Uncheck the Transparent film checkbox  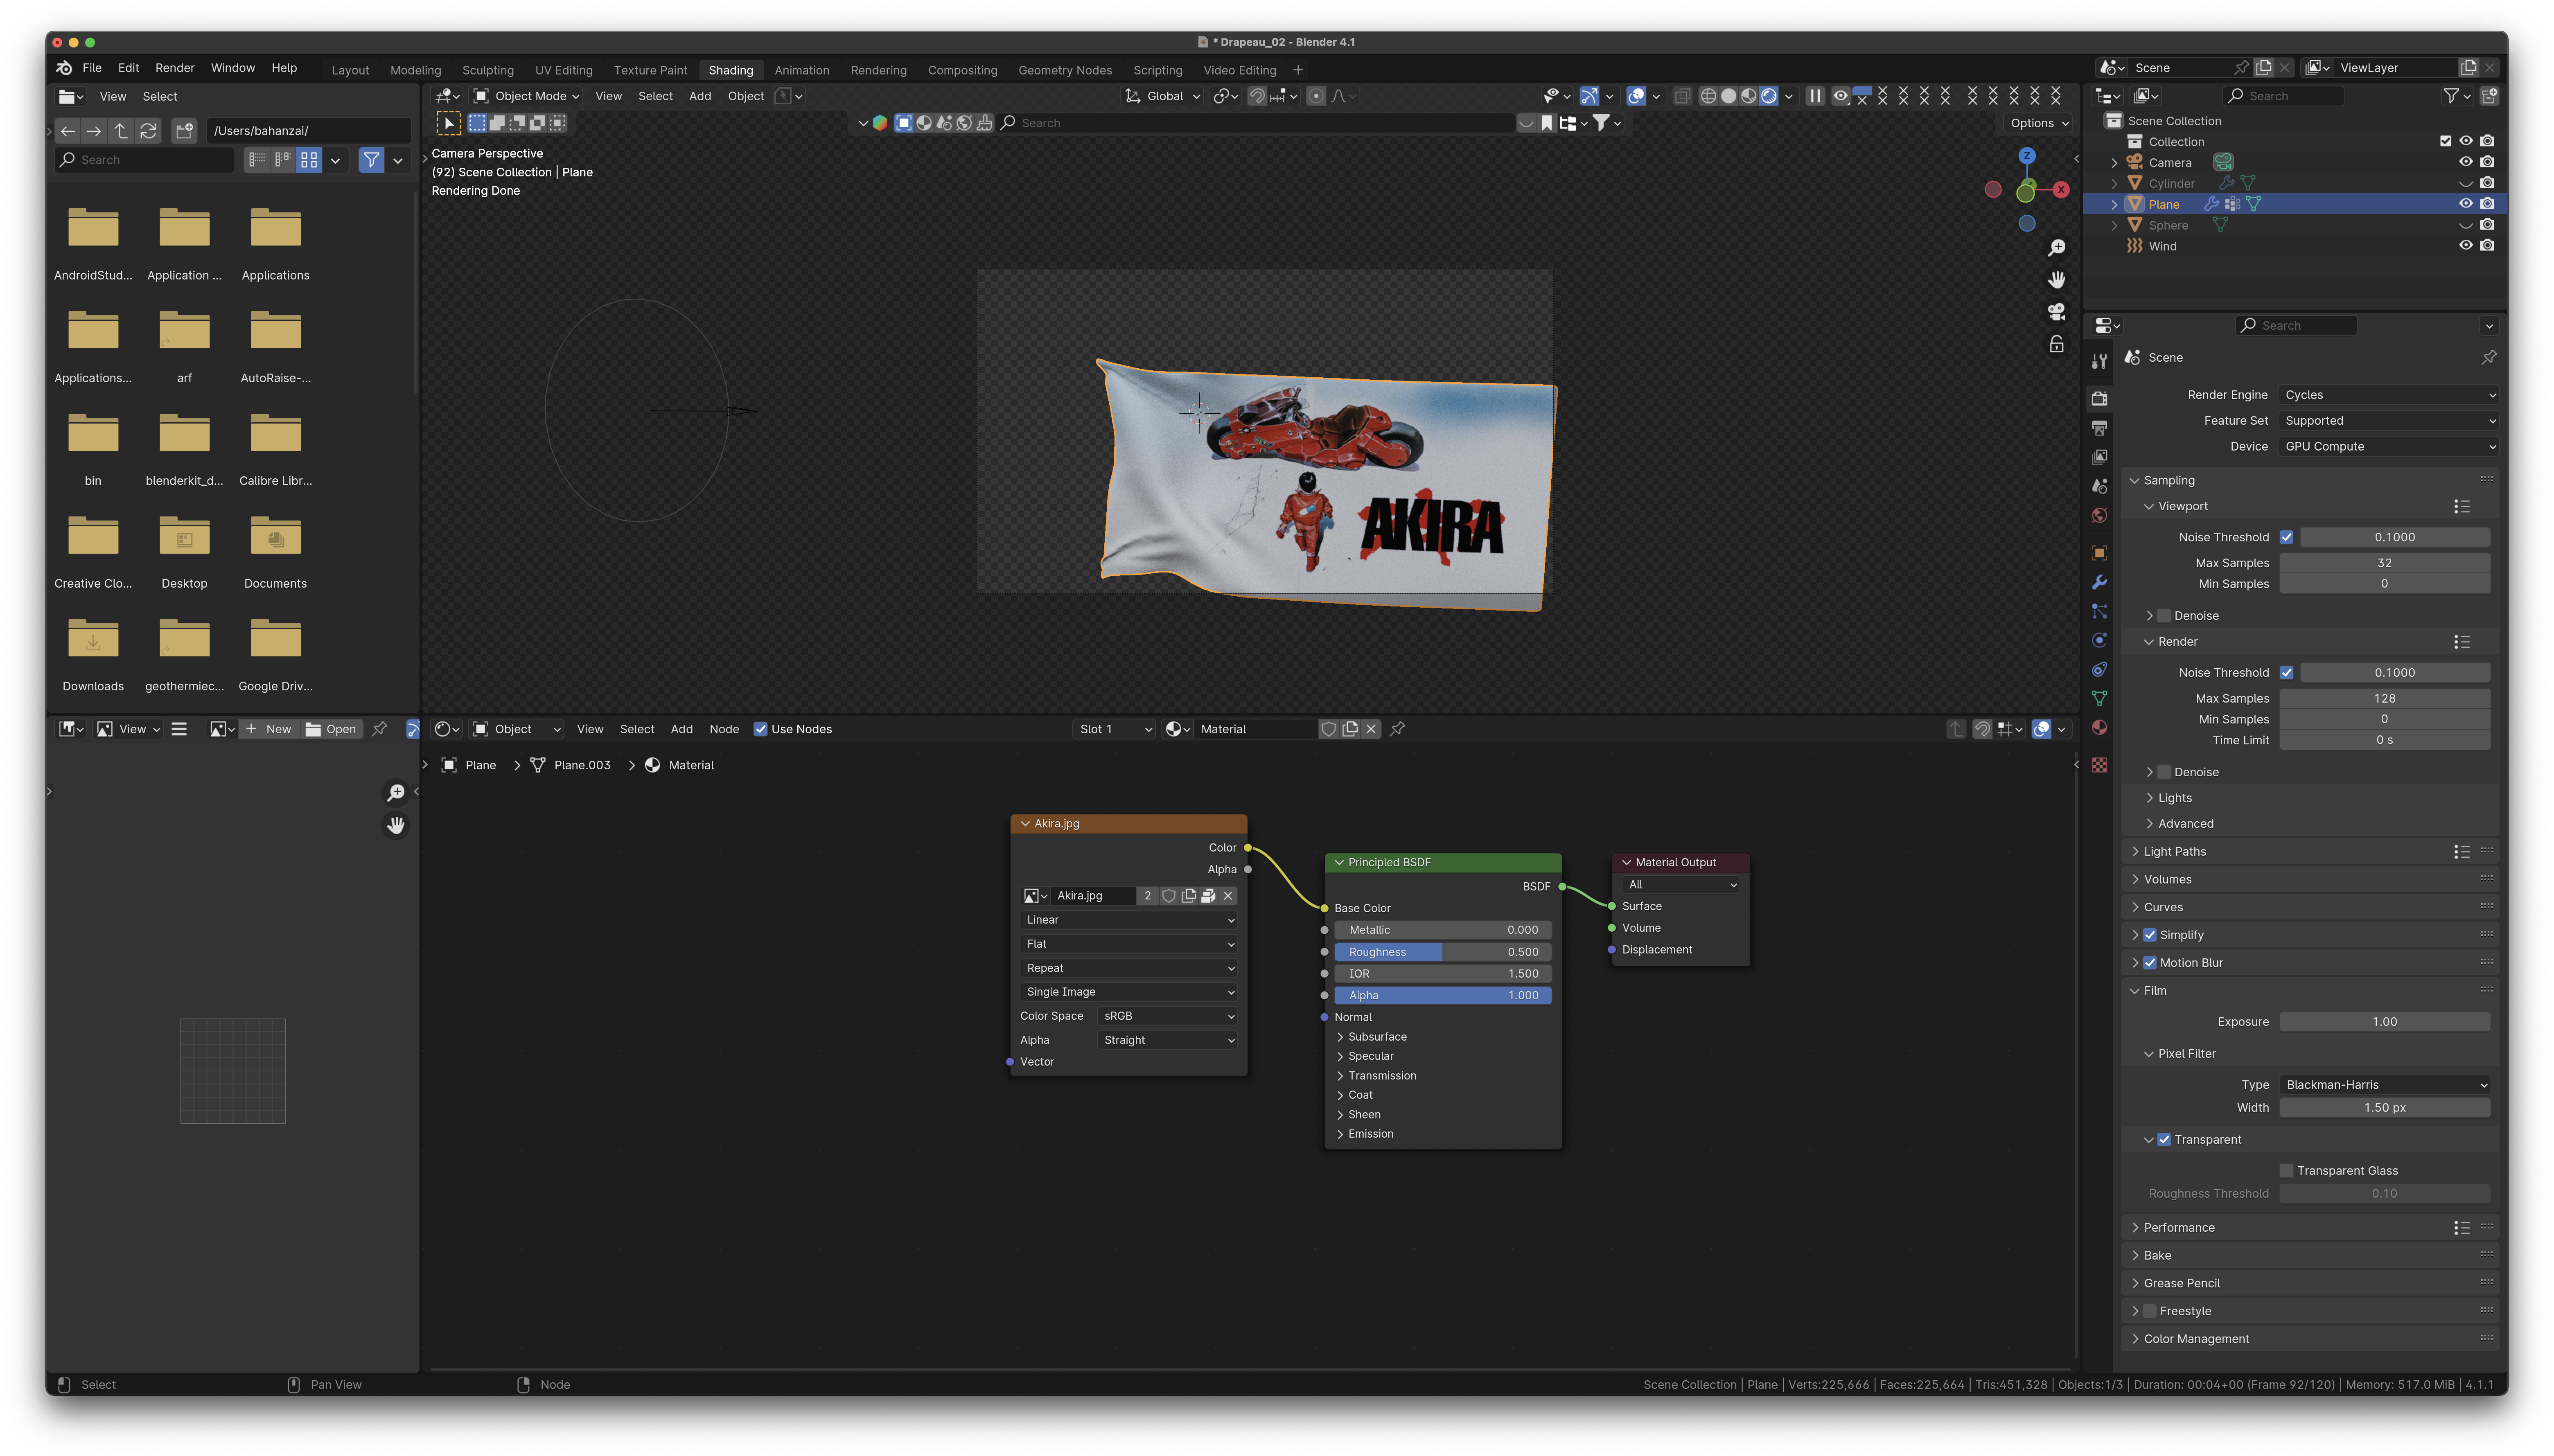point(2163,1140)
